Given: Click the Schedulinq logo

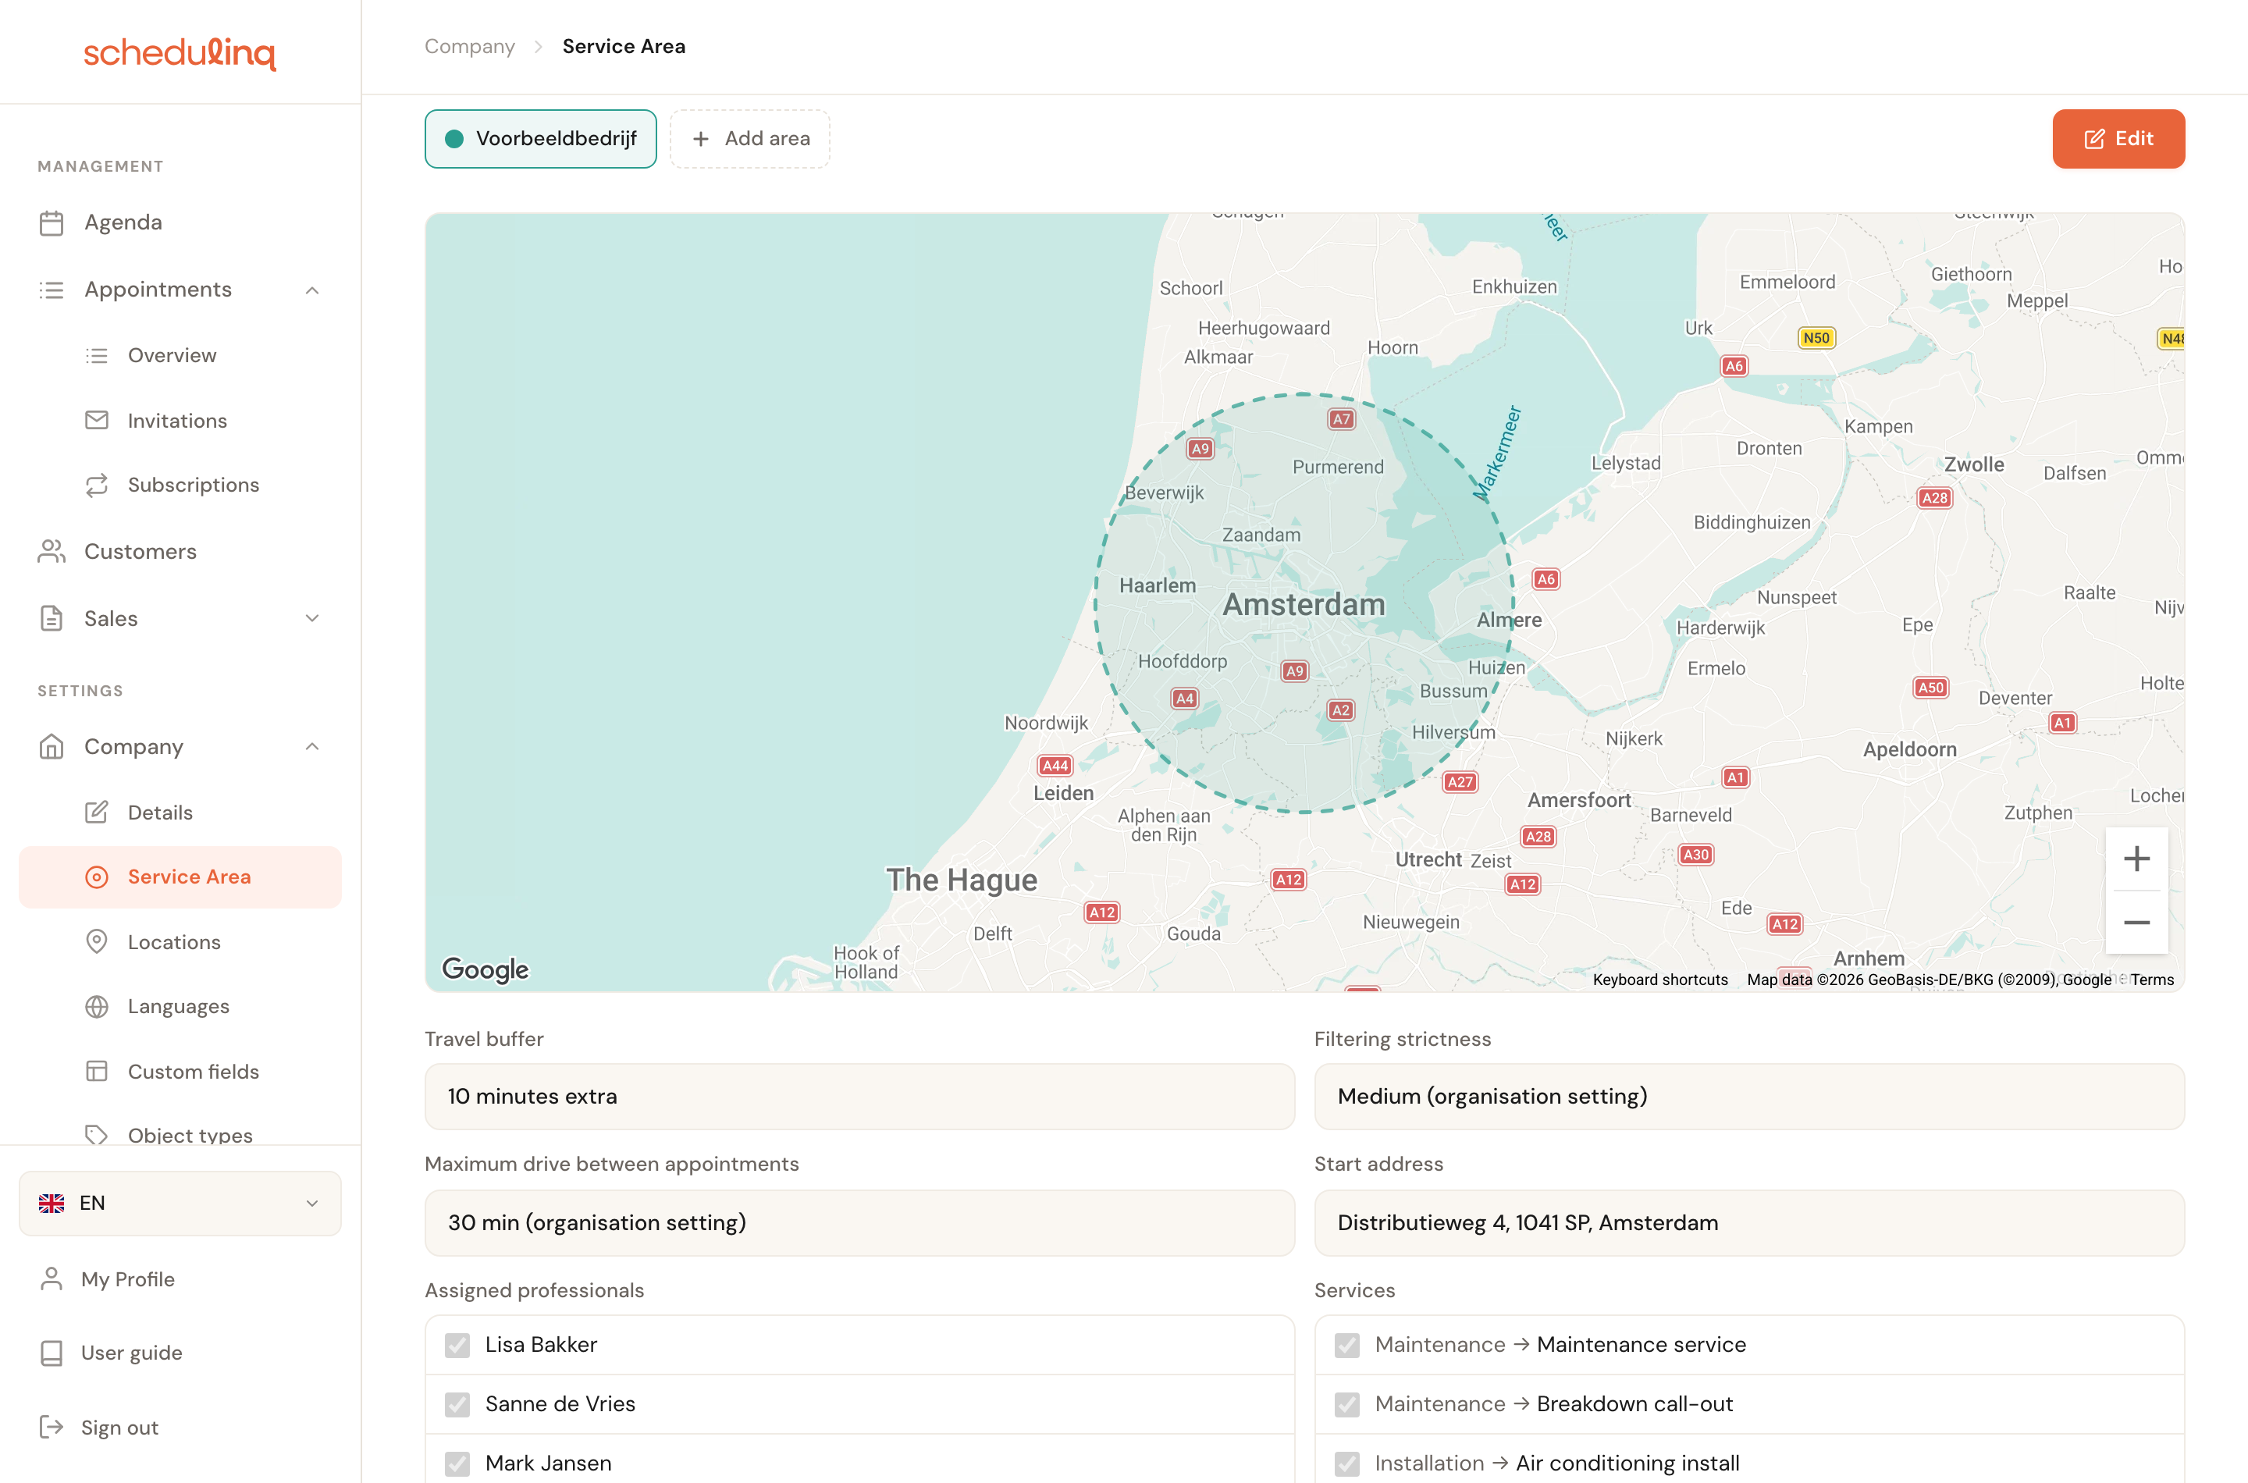Looking at the screenshot, I should click(180, 53).
